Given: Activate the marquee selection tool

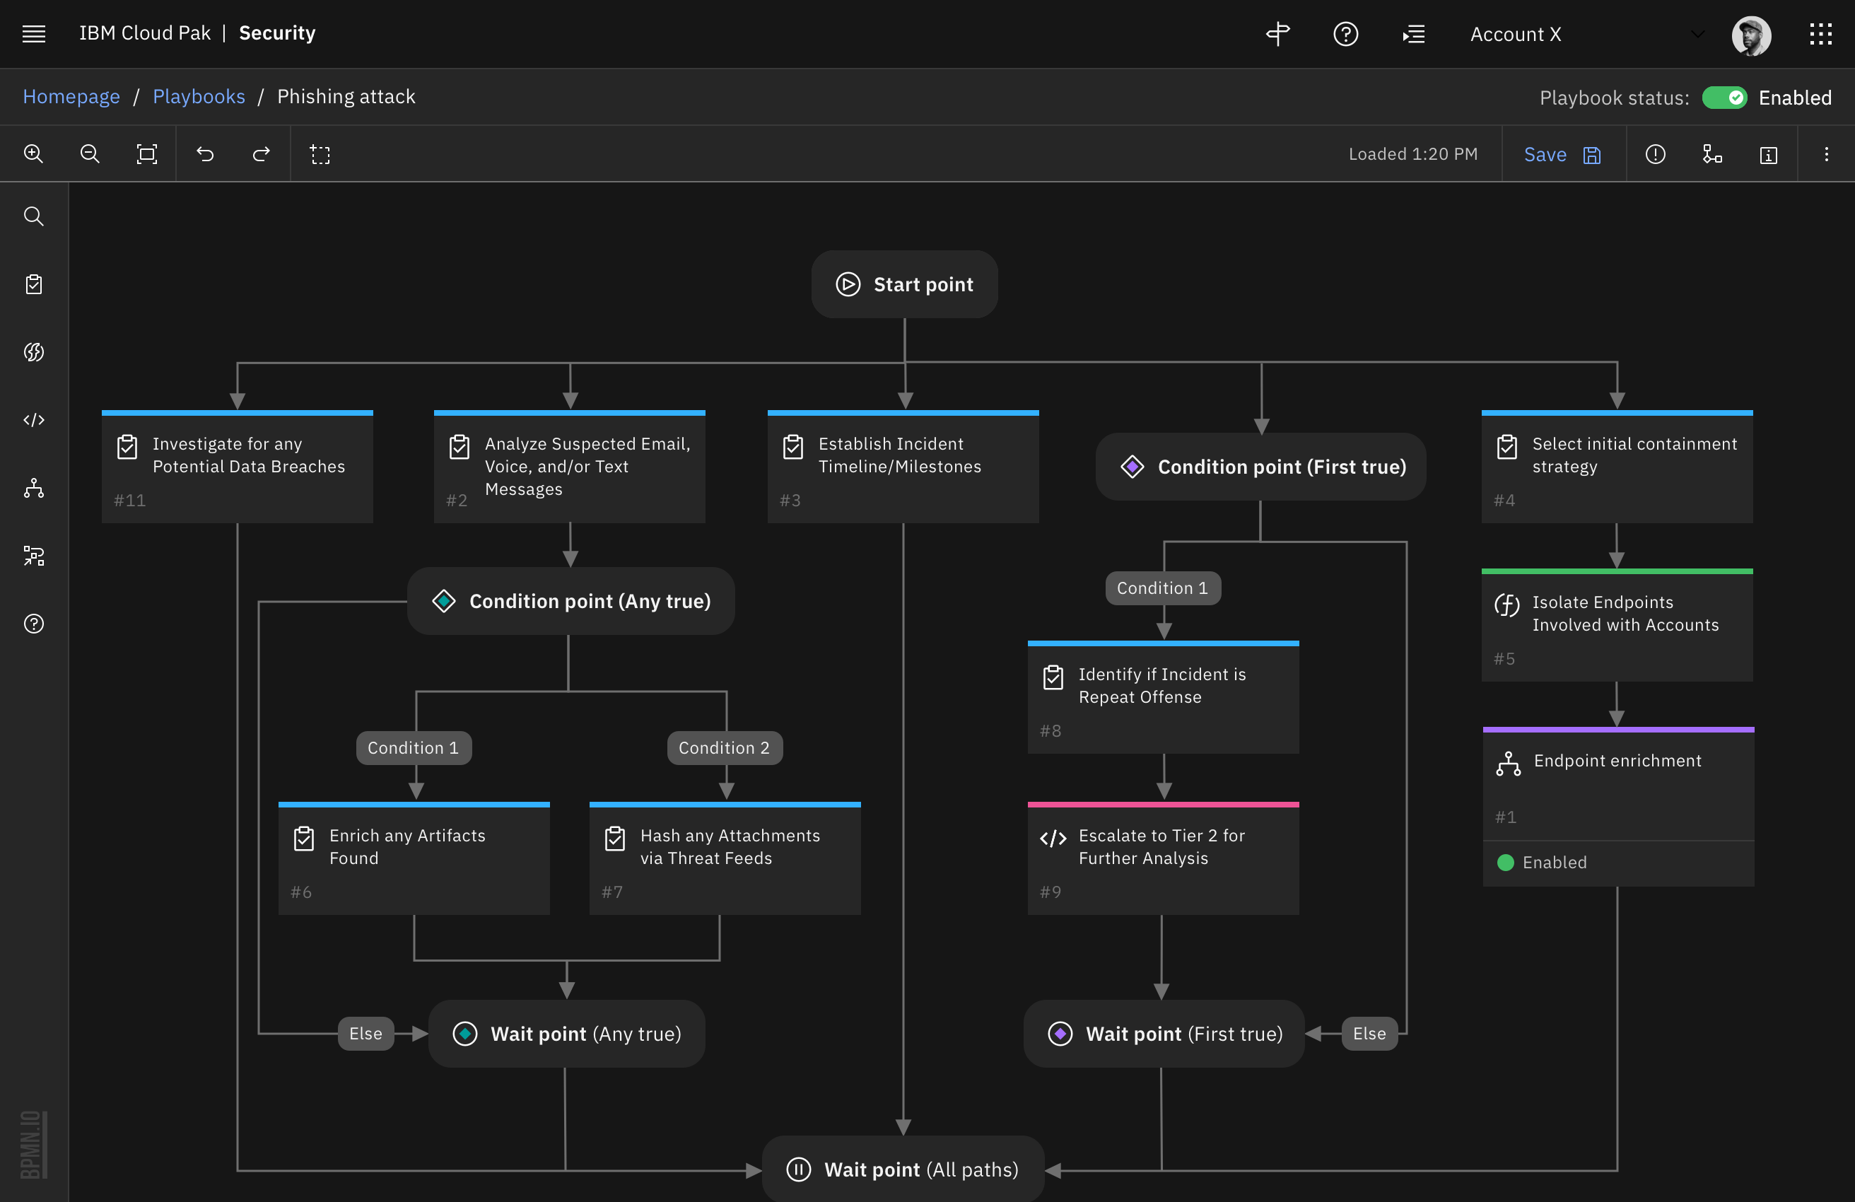Looking at the screenshot, I should (320, 154).
